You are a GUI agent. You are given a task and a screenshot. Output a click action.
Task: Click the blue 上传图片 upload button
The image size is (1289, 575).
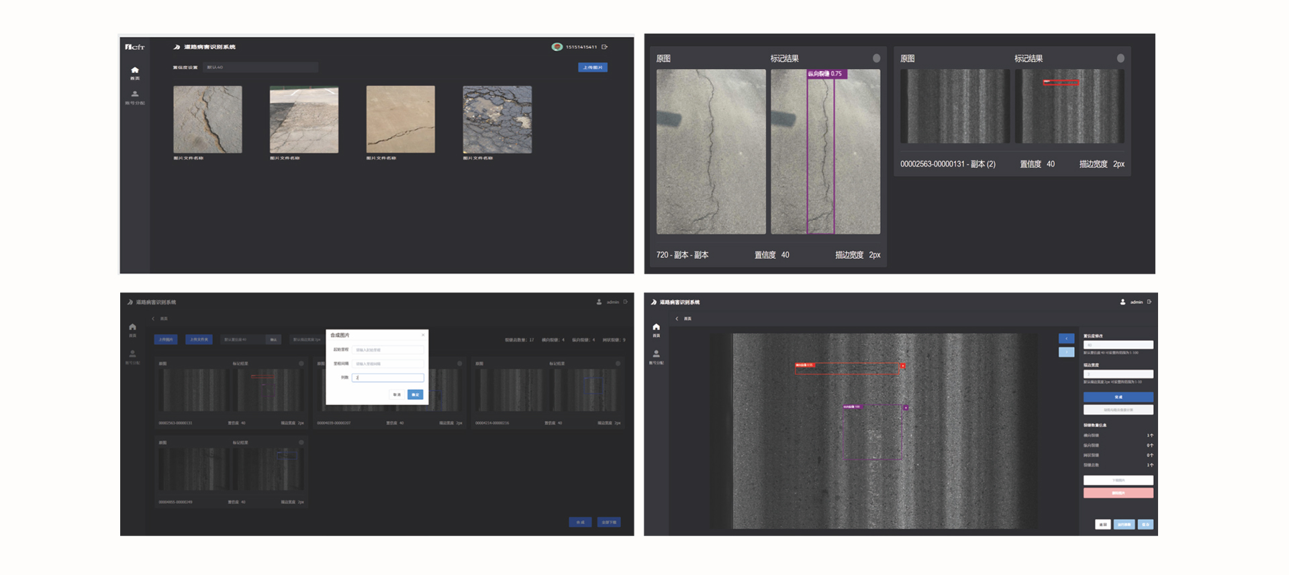592,68
